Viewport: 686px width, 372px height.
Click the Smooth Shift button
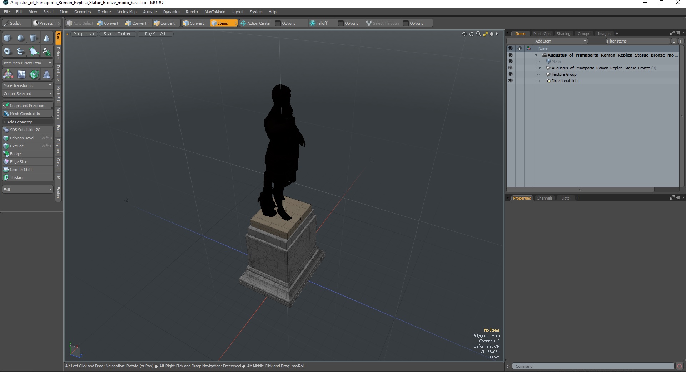pyautogui.click(x=28, y=170)
